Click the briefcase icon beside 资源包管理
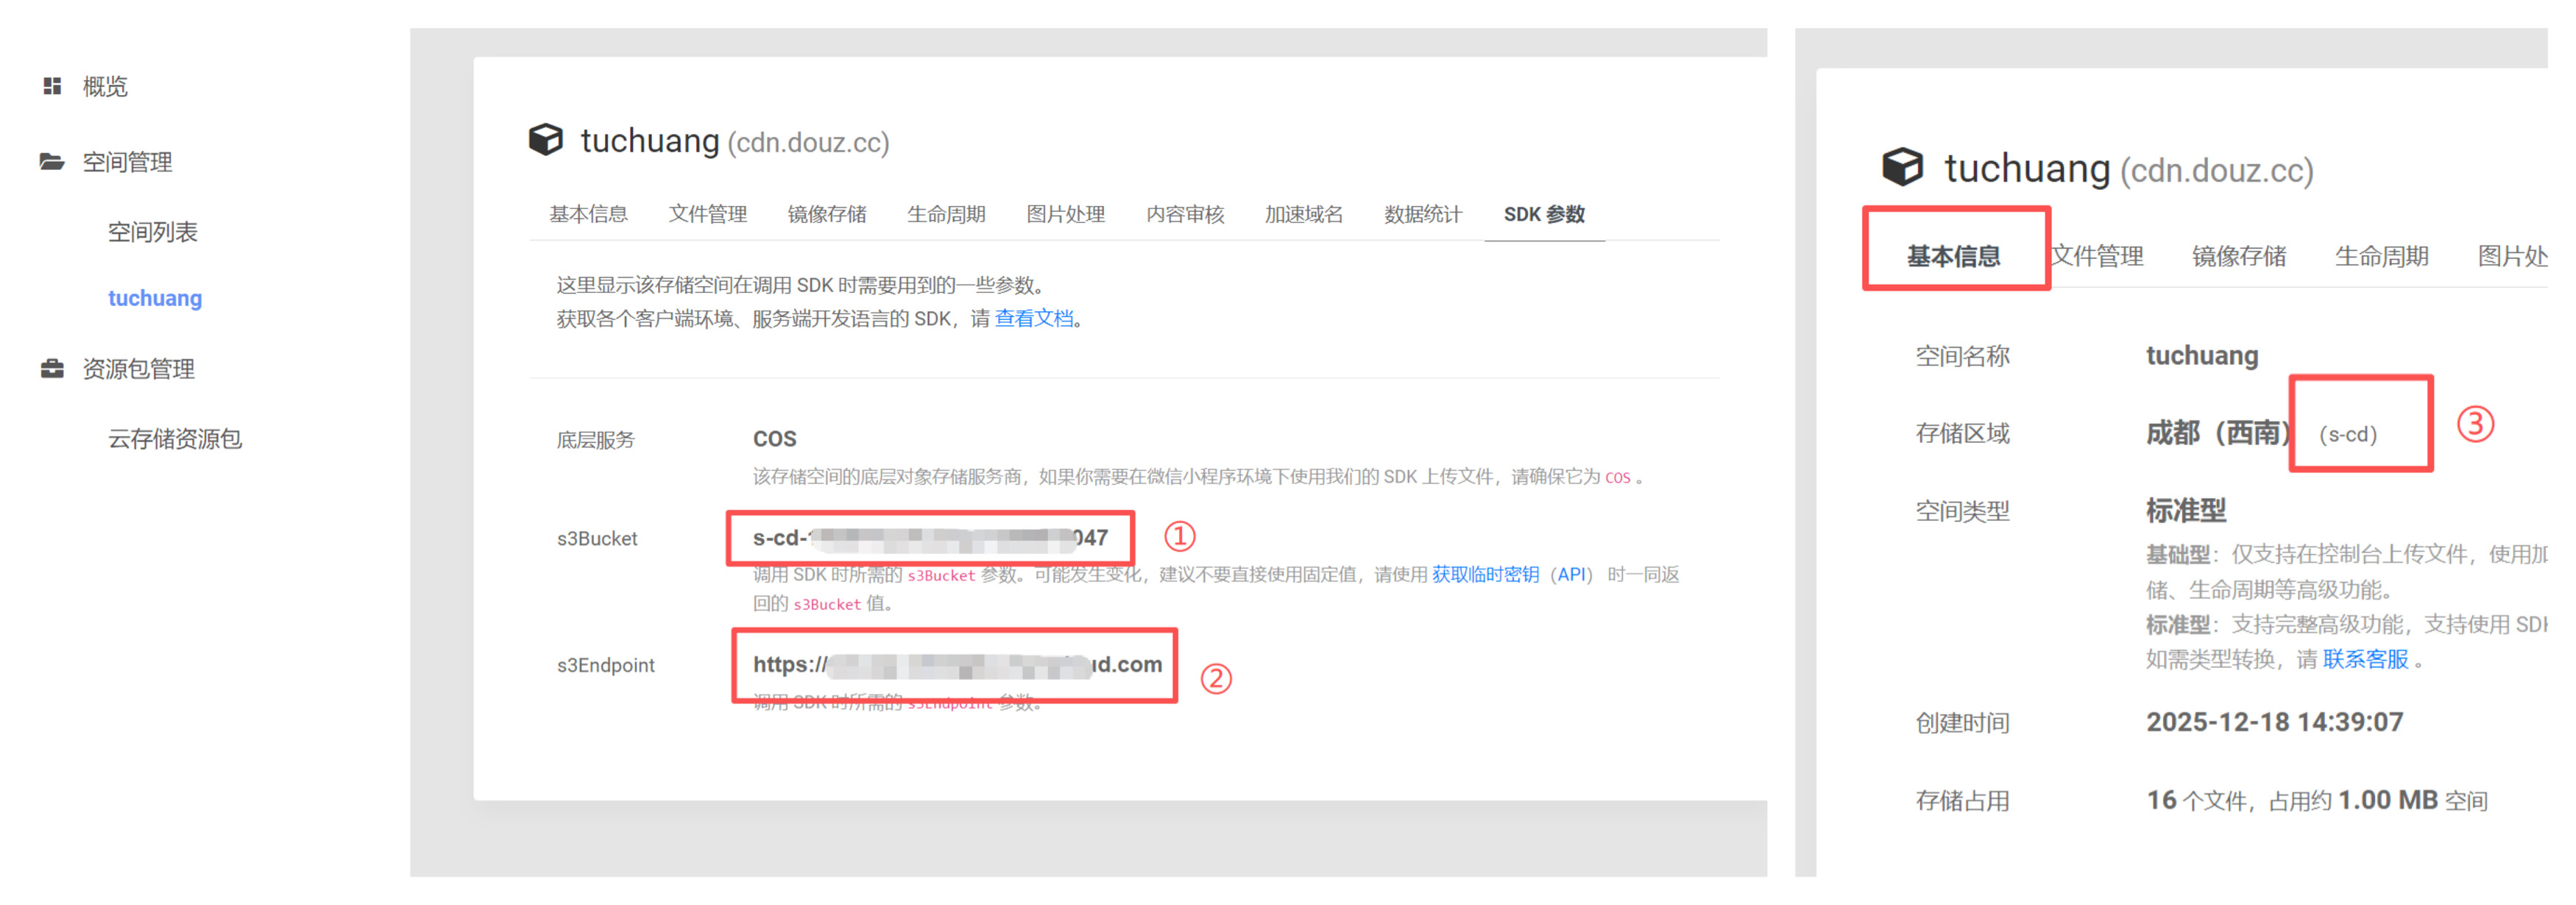 tap(52, 368)
